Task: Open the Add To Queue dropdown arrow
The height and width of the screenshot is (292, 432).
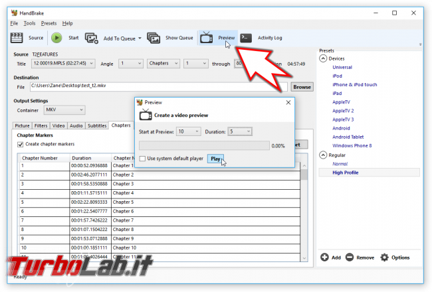Action: (x=140, y=38)
